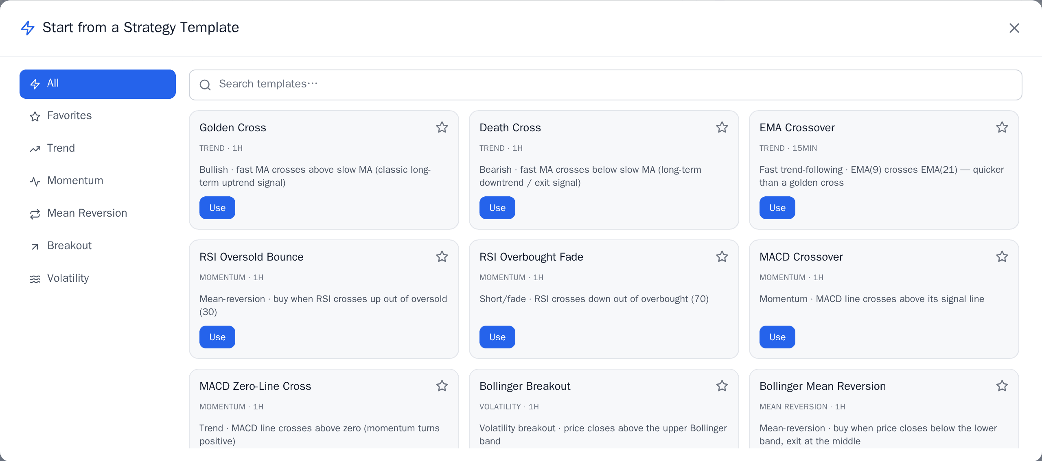
Task: Click star icon on Bollinger Breakout card
Action: (x=722, y=386)
